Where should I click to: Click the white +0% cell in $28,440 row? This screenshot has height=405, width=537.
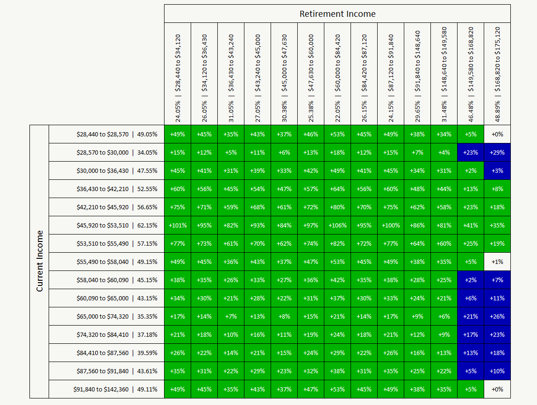pyautogui.click(x=497, y=134)
